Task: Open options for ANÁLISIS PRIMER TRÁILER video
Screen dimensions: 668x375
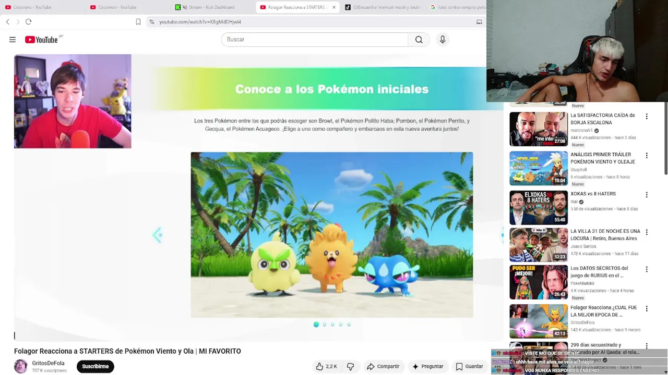Action: pyautogui.click(x=647, y=156)
